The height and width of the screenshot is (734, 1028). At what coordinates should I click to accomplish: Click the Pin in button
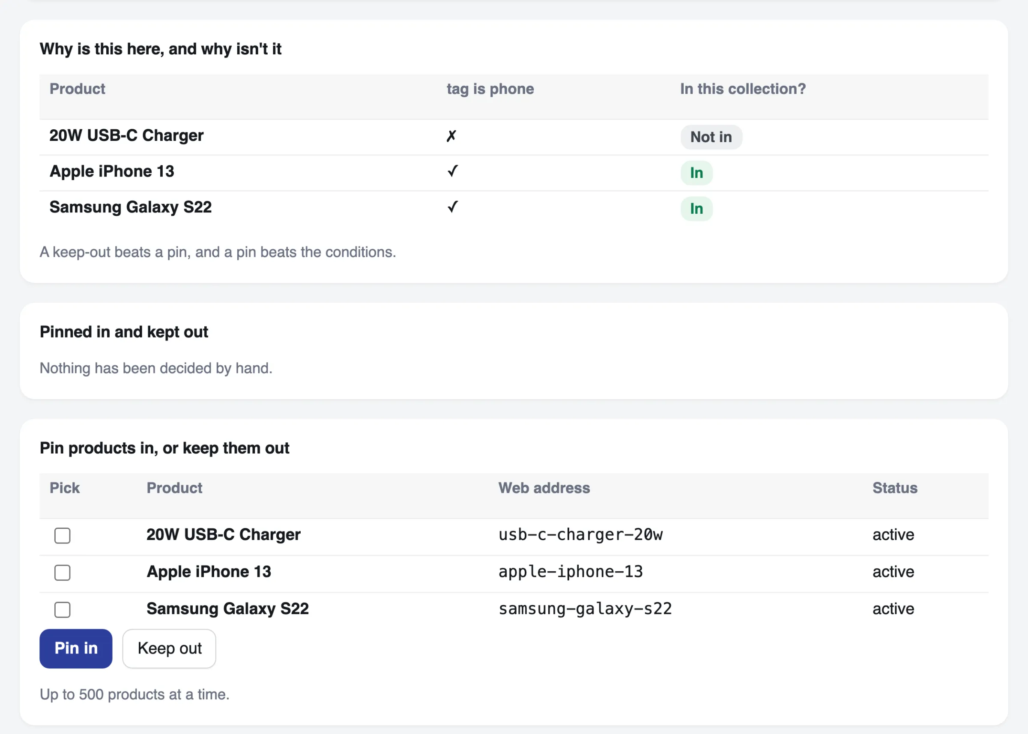click(76, 649)
